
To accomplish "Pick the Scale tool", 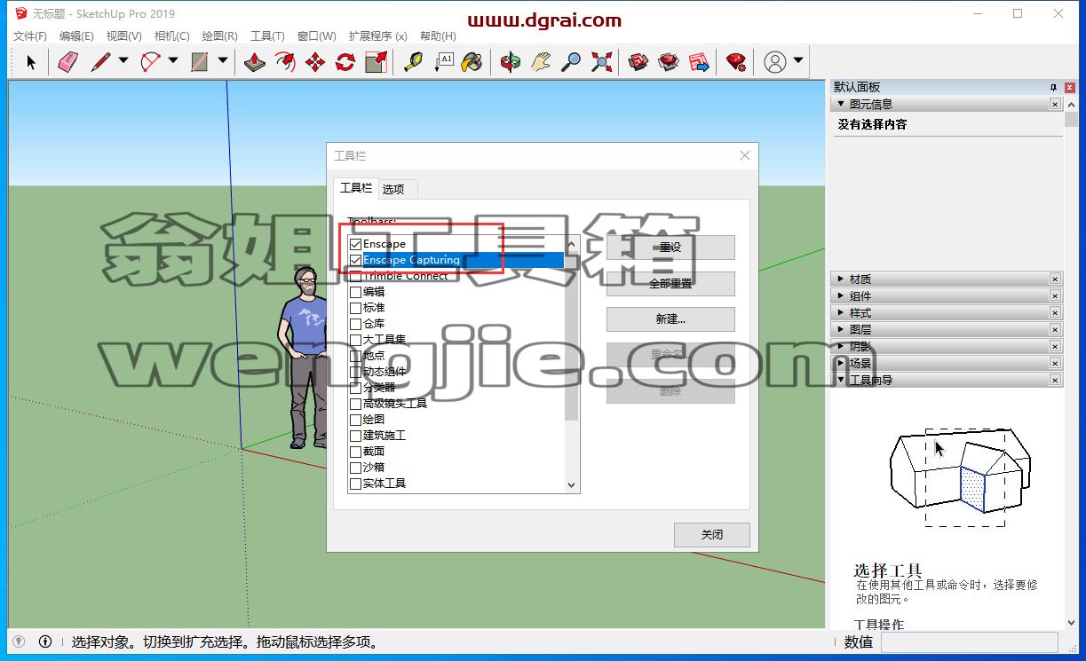I will coord(377,62).
